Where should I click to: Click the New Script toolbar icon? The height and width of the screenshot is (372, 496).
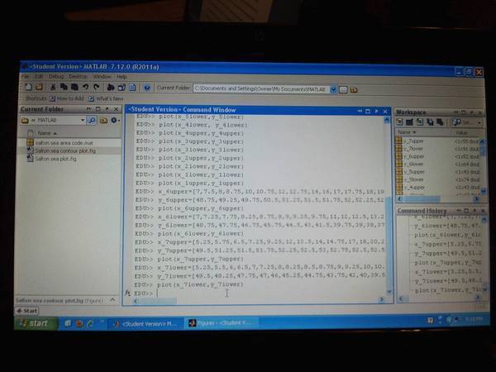(29, 86)
